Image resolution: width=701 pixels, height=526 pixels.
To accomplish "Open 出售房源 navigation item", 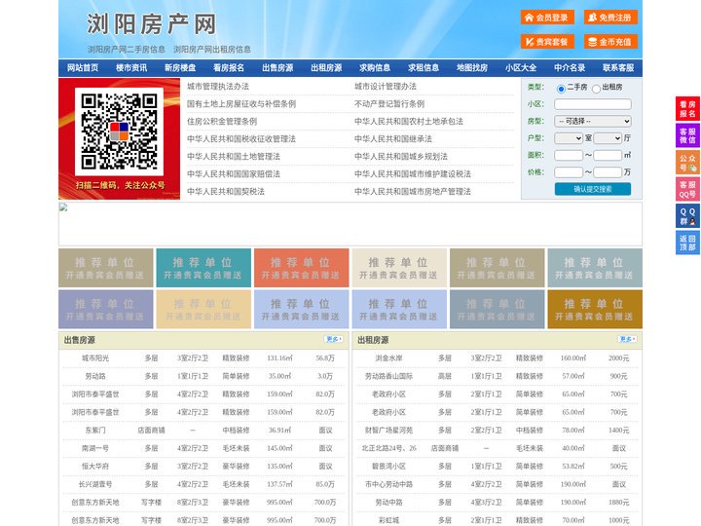I will pyautogui.click(x=277, y=68).
